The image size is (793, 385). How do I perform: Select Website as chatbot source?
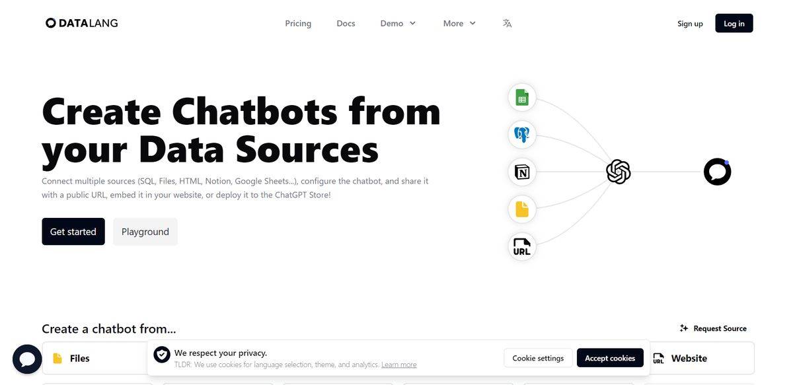coord(701,358)
